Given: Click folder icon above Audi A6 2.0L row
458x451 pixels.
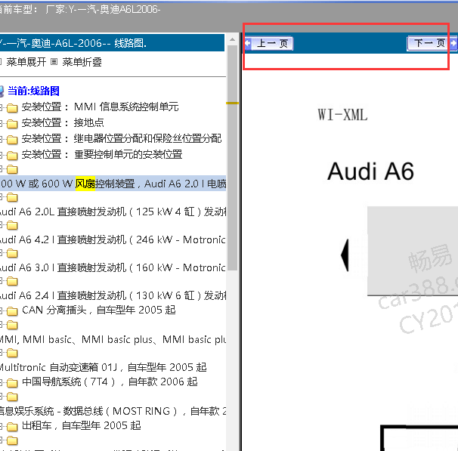Looking at the screenshot, I should (x=12, y=197).
